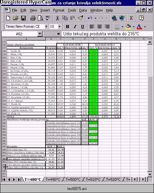Open the Name Box dropdown next to A52
Screen dimensions: 154x193
(40, 34)
